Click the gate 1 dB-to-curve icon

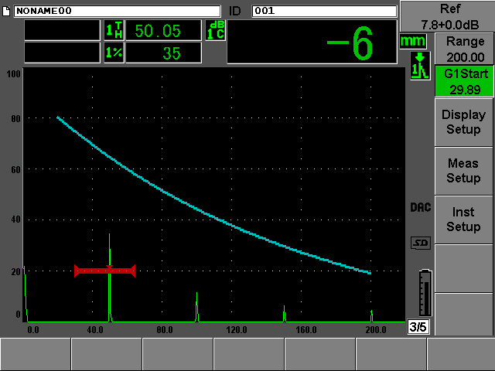[x=214, y=30]
